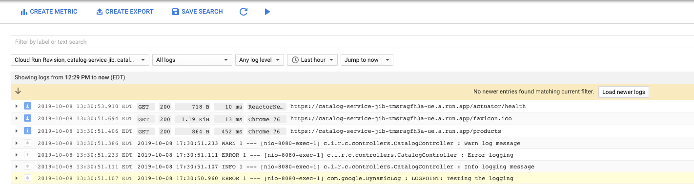Click the 13 ms latency chip

[229, 119]
